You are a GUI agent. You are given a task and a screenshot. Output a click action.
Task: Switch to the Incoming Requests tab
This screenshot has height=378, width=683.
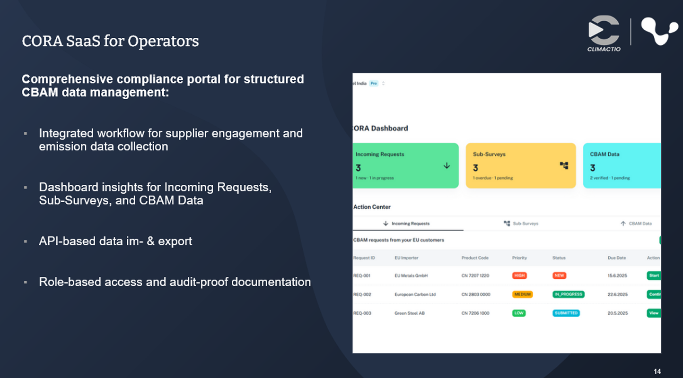tap(407, 223)
